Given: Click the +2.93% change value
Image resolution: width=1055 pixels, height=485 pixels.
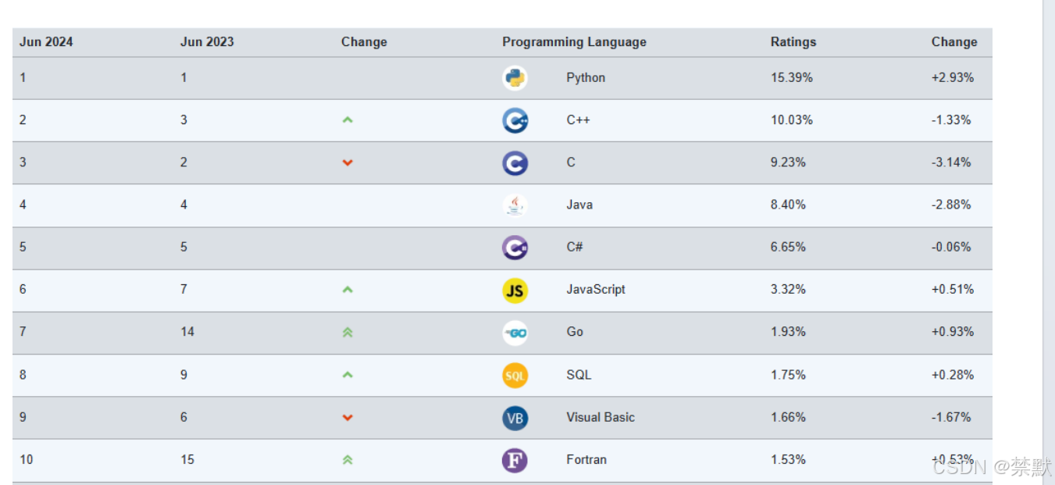Looking at the screenshot, I should (953, 78).
